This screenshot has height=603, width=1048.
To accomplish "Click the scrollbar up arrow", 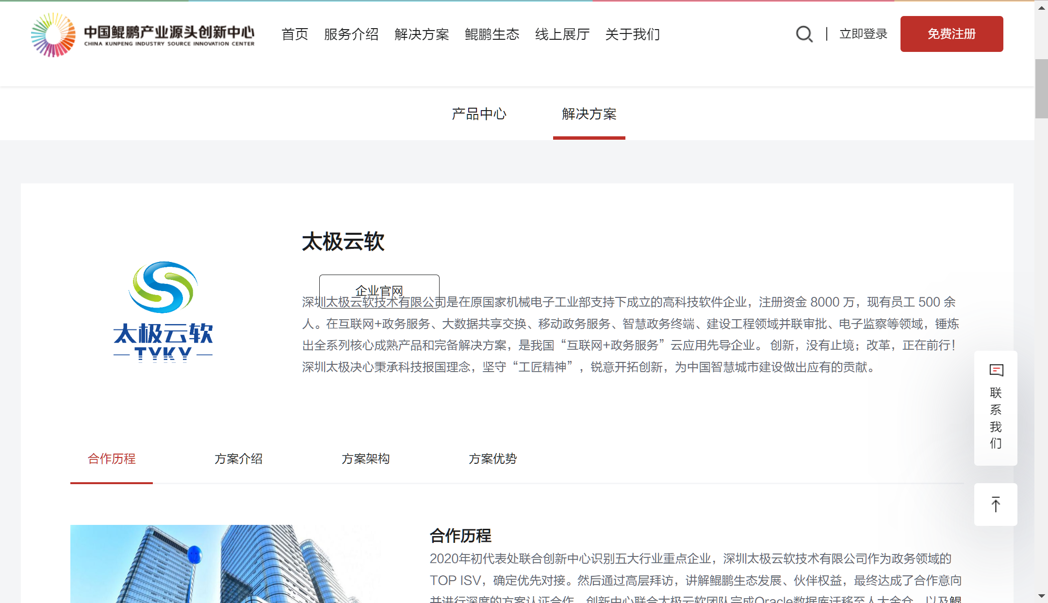I will [x=1041, y=8].
